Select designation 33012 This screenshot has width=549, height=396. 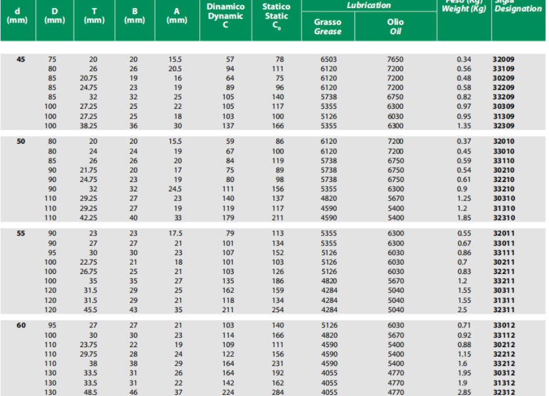click(504, 326)
